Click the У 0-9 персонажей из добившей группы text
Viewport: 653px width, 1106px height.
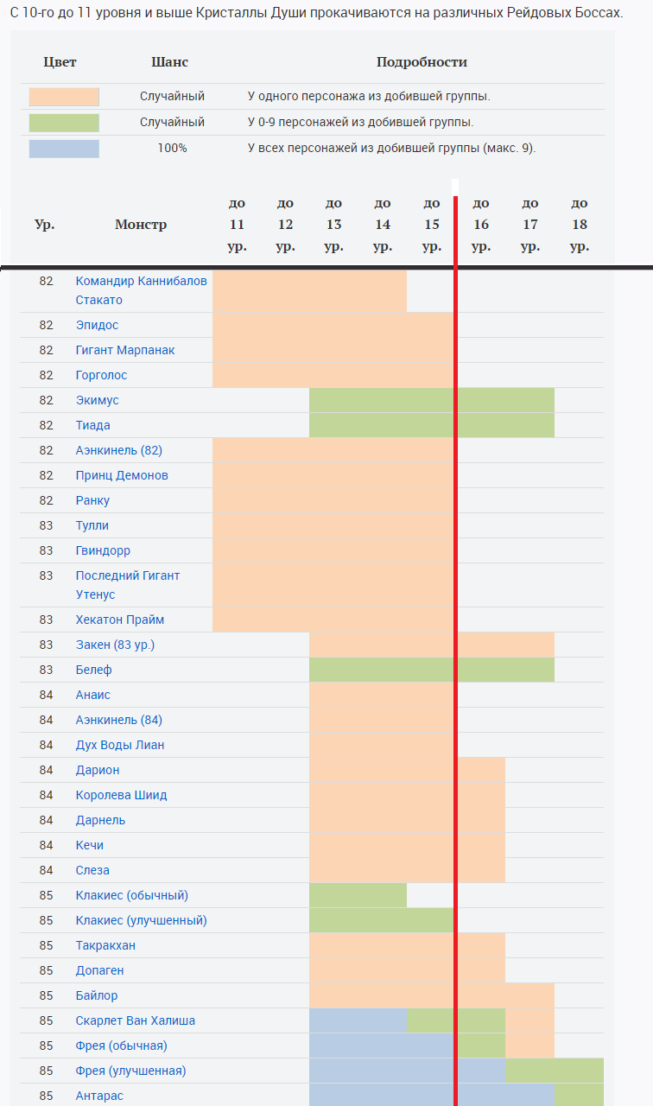click(x=360, y=123)
